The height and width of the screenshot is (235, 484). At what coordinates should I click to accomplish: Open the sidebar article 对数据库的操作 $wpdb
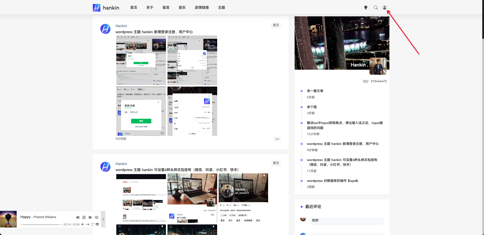coord(332,181)
